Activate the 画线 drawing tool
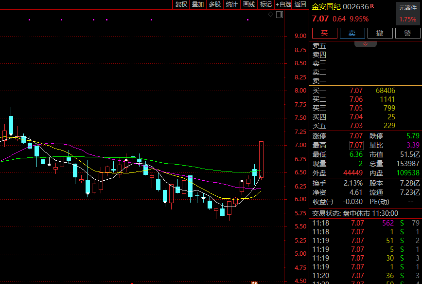The image size is (422, 284). [x=249, y=4]
